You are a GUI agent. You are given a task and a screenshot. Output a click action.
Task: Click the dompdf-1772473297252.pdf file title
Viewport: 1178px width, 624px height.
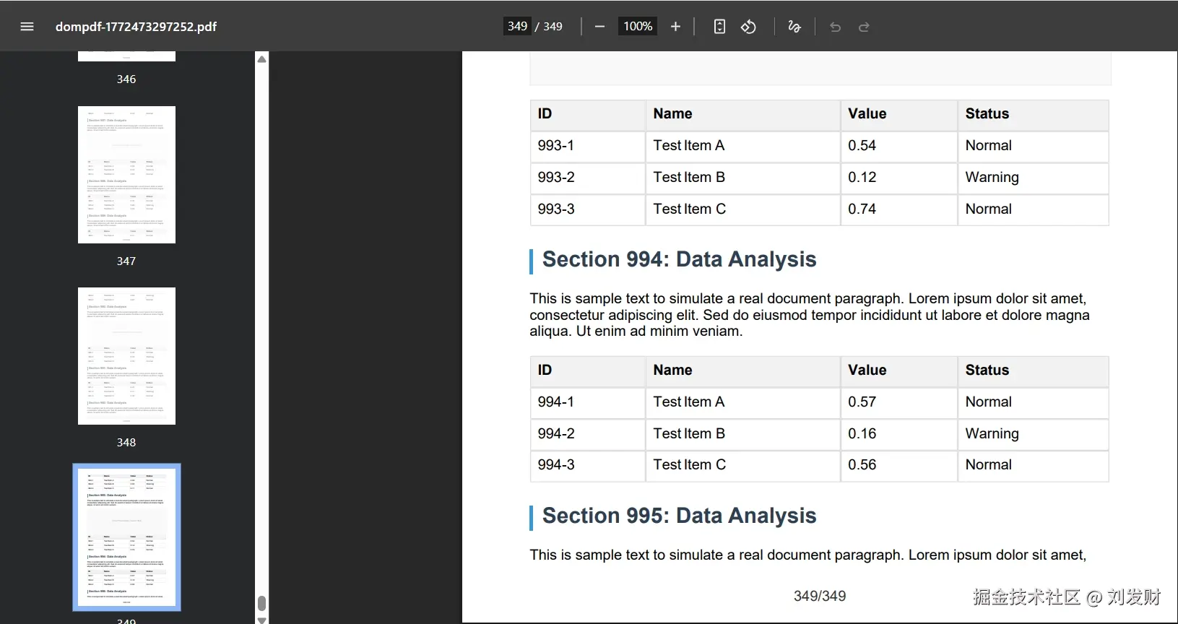[136, 27]
